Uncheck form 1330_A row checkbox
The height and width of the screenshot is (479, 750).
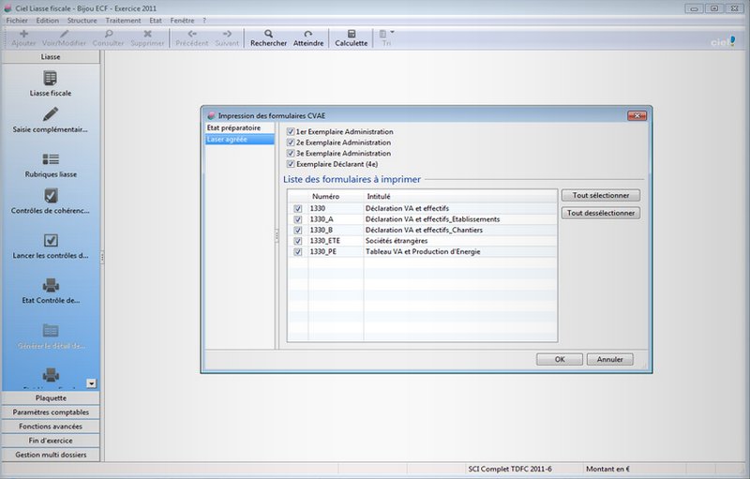tap(298, 219)
